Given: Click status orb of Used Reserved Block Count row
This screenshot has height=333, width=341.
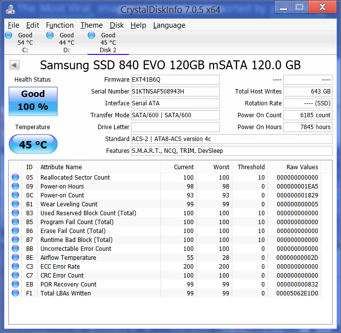Looking at the screenshot, I should click(15, 213).
